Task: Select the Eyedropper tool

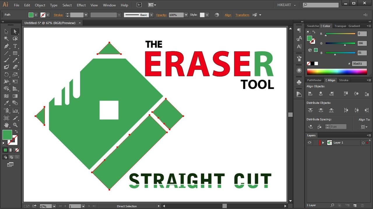Action: pos(6,103)
